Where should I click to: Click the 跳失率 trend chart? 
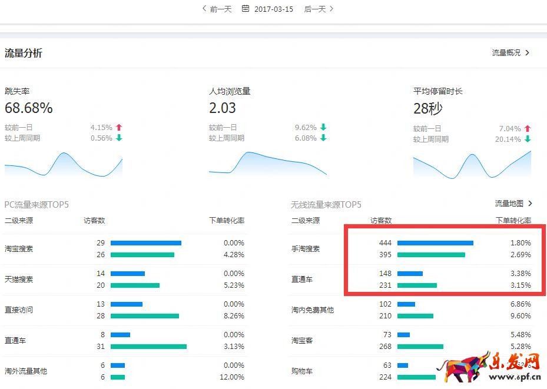click(64, 164)
